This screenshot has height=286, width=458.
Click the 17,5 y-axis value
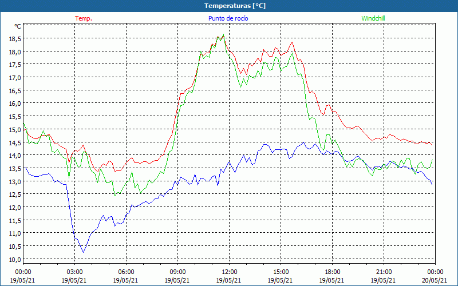tap(15, 65)
